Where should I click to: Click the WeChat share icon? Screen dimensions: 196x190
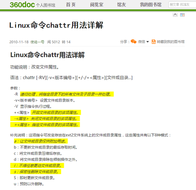[134, 41]
